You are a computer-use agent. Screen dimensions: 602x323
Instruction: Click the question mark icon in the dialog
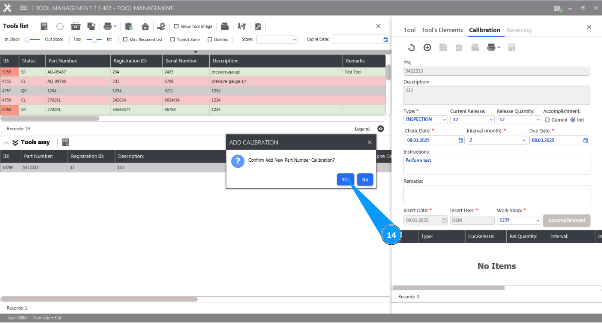tap(238, 161)
